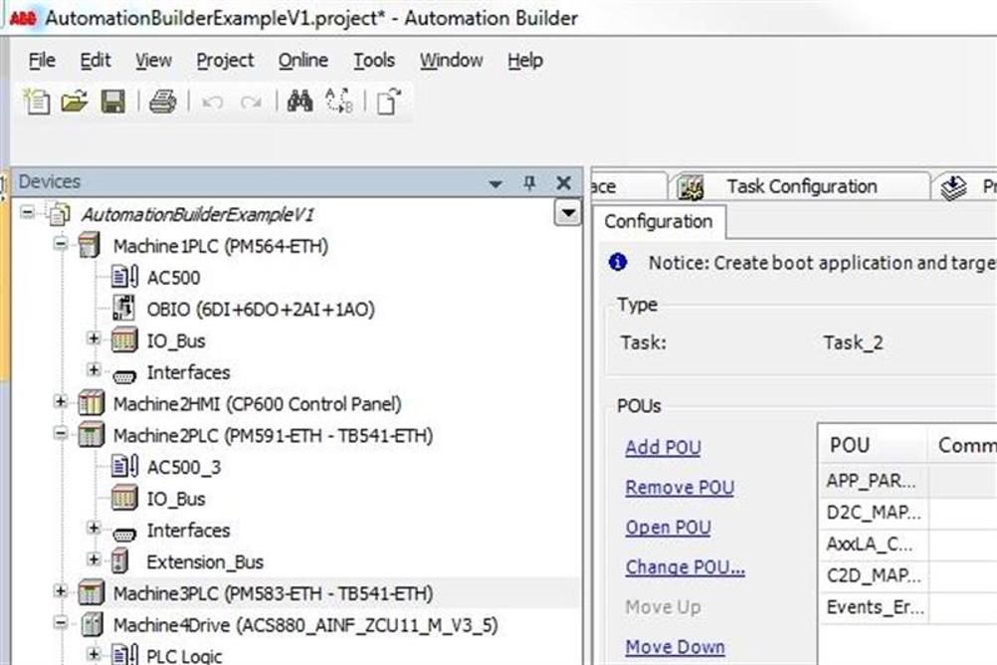This screenshot has height=665, width=997.
Task: Expand Interfaces under Machine2PLC
Action: pos(94,528)
